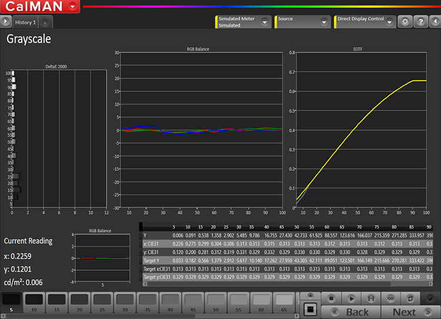Switch to the History 1 tab
Screen dimensions: 441x319
click(25, 22)
